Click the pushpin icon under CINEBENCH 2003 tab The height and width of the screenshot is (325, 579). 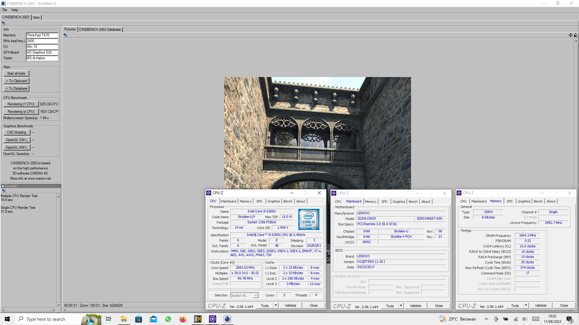[4, 23]
